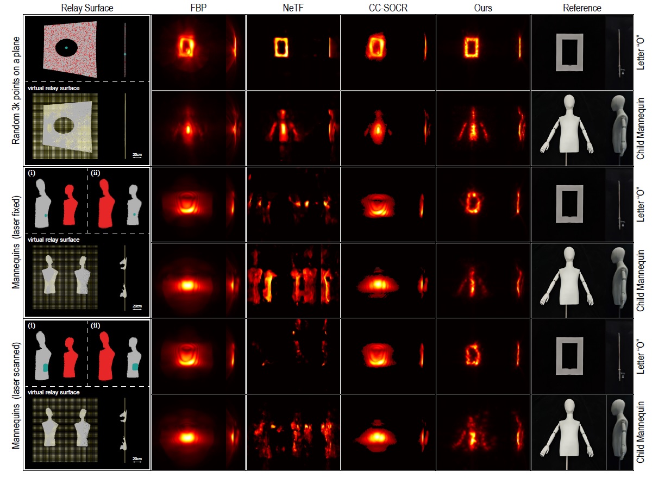Viewport: 652px width, 478px height.
Task: Open Reference Child Mannequin photo, laser fixed group
Action: click(582, 280)
